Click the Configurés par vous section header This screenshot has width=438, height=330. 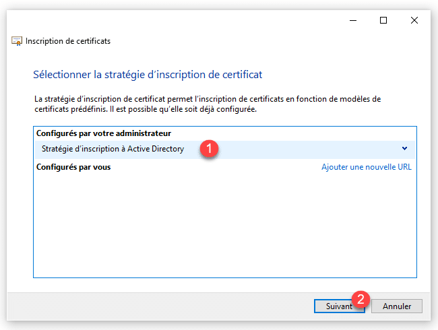coord(73,167)
